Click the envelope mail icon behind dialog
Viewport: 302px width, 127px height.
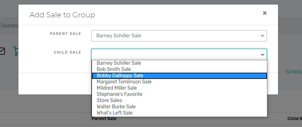click(x=2, y=51)
